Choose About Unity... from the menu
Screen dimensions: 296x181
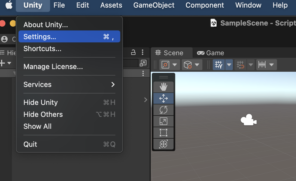69,25
